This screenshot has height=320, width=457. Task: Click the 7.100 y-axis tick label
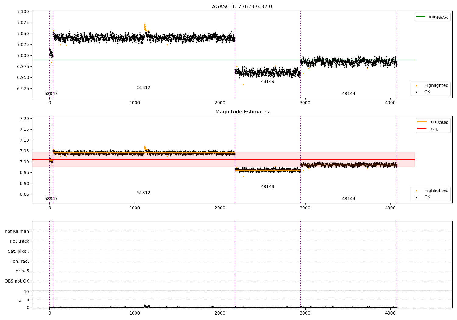coord(23,12)
